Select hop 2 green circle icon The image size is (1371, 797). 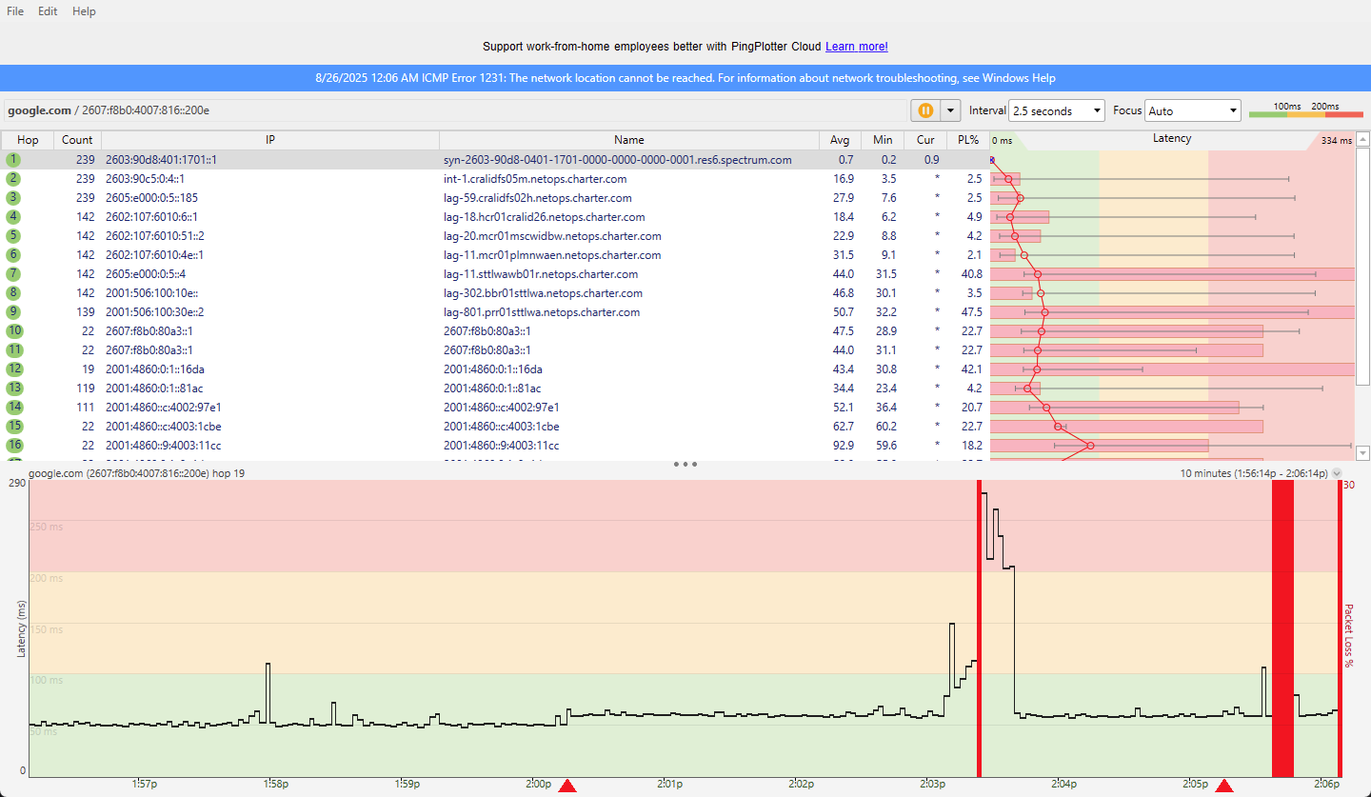13,179
